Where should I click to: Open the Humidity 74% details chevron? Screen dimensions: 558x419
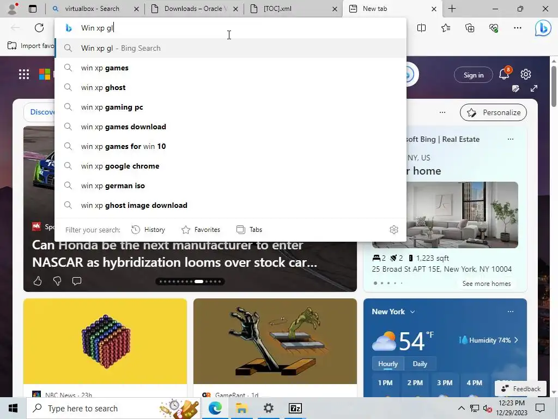coord(516,340)
